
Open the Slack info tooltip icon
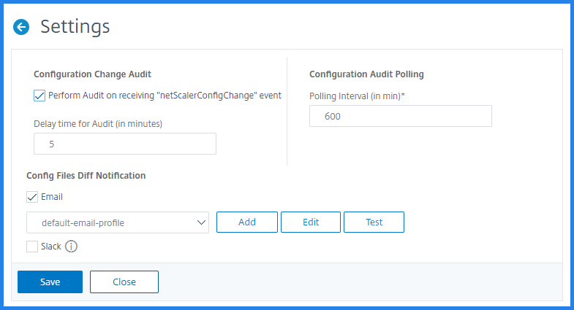point(71,247)
